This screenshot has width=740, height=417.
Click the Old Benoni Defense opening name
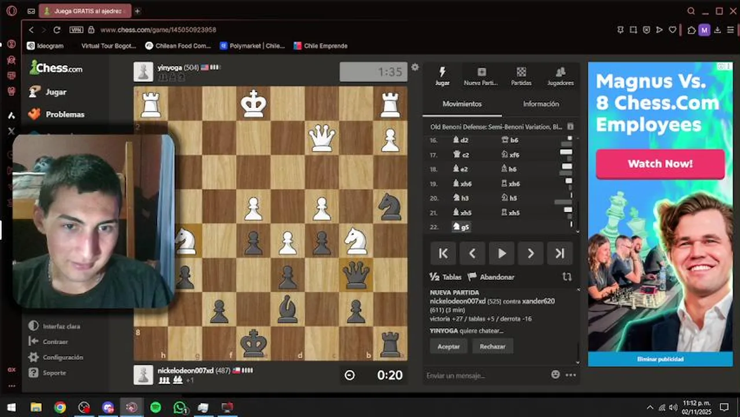tap(496, 126)
